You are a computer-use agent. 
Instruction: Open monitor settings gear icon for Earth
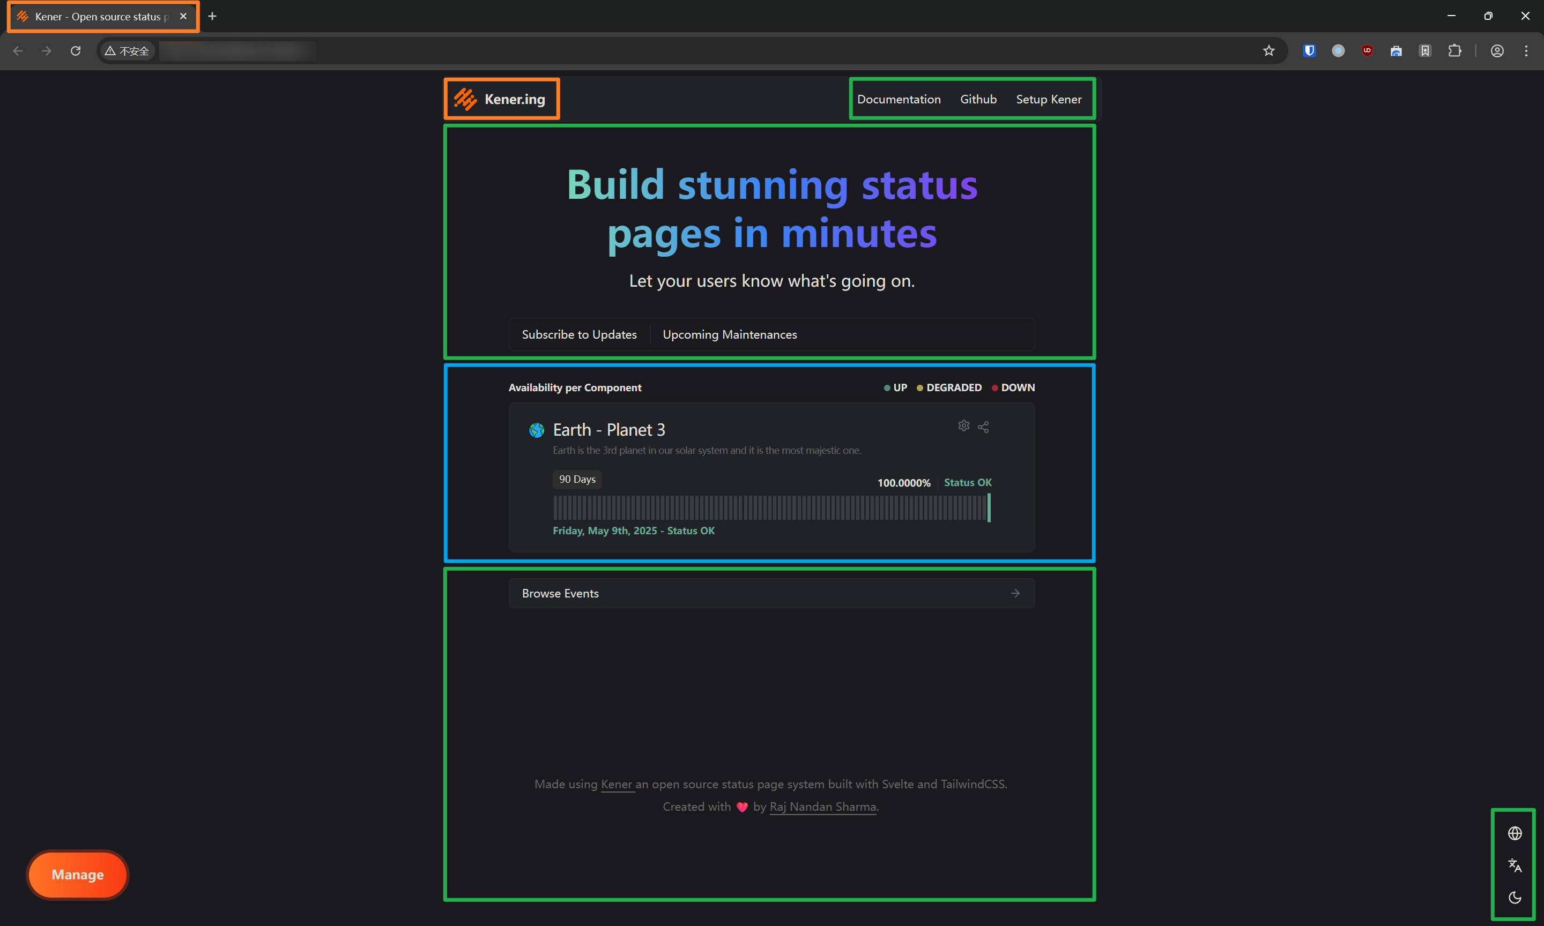click(963, 425)
